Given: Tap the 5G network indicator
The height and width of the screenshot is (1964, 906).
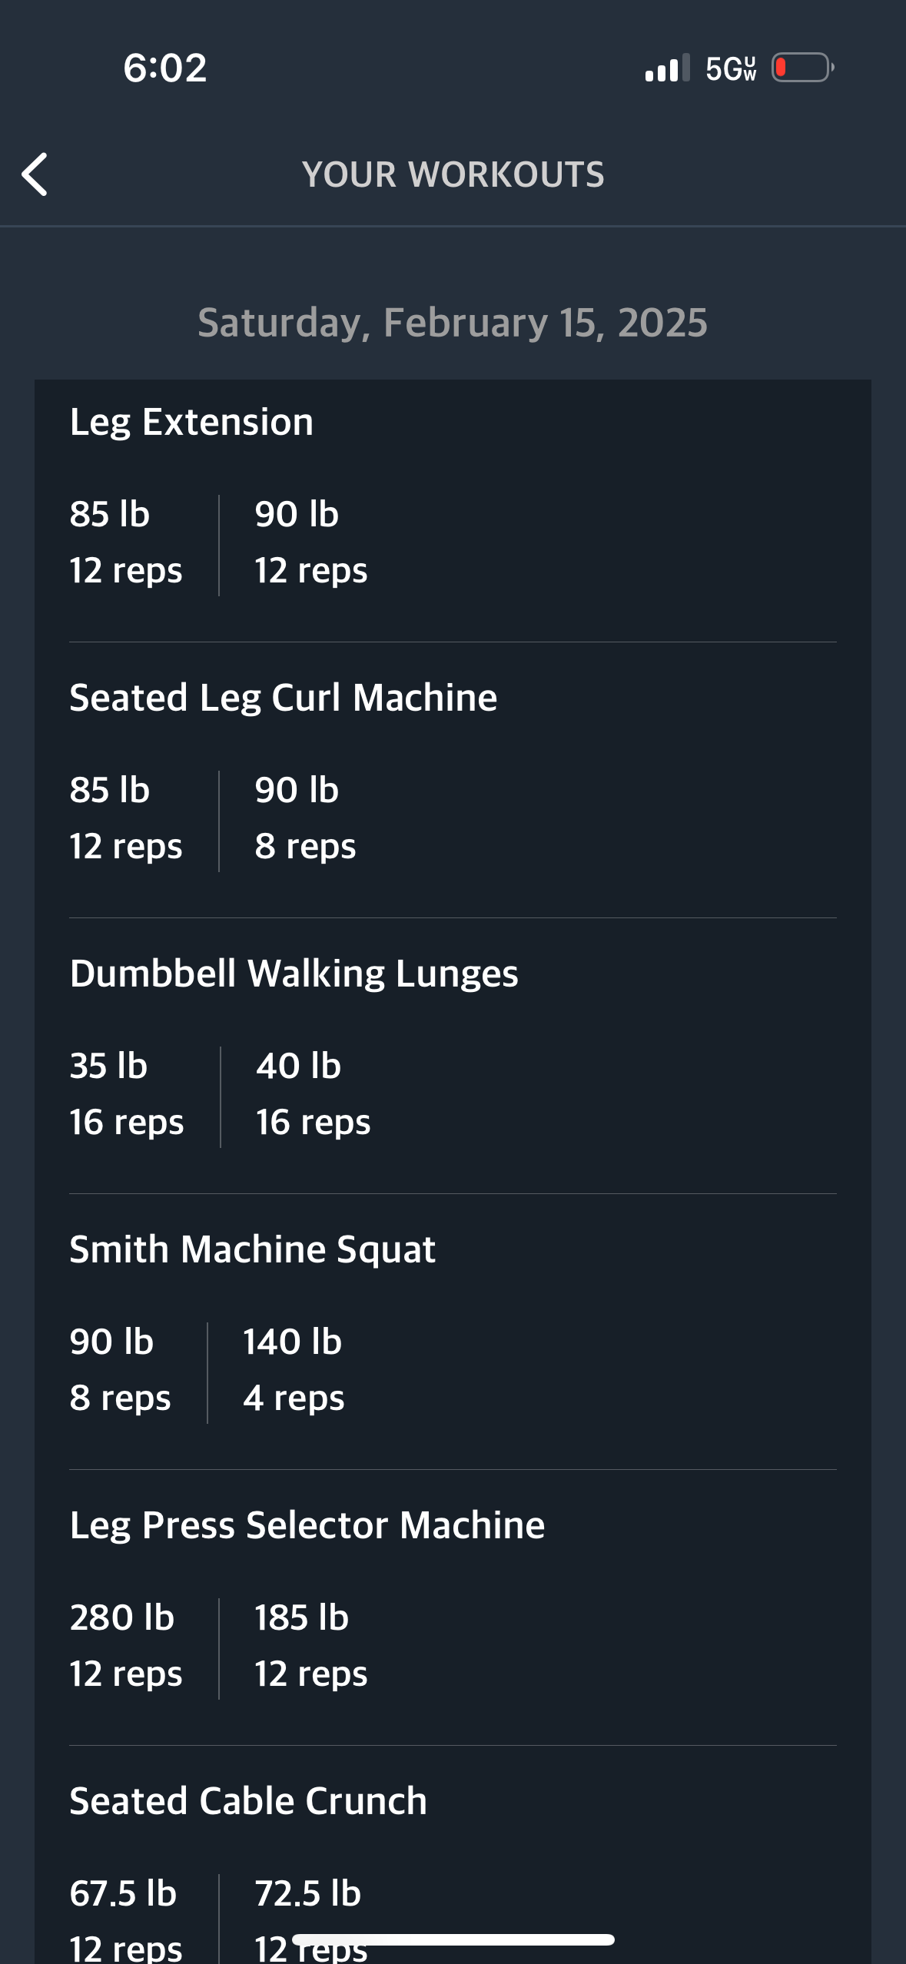Looking at the screenshot, I should 731,68.
